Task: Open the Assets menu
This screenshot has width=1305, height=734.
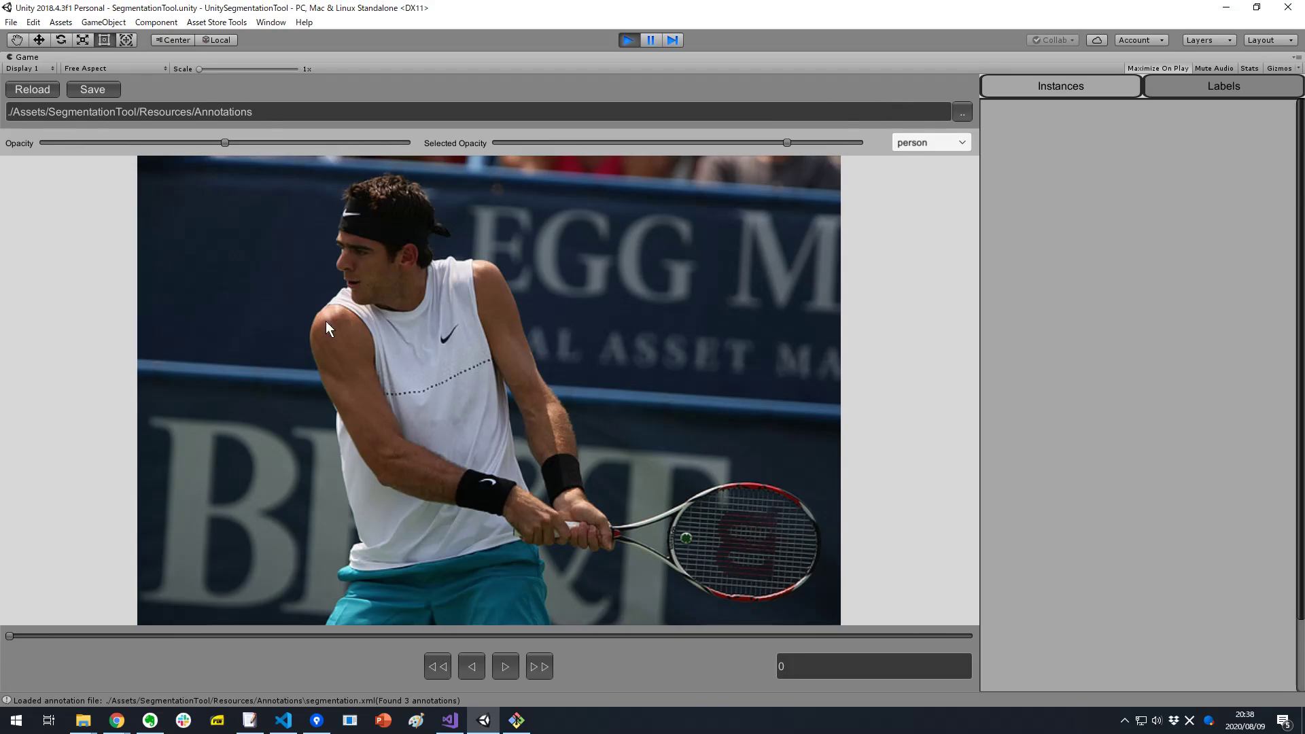Action: click(60, 22)
